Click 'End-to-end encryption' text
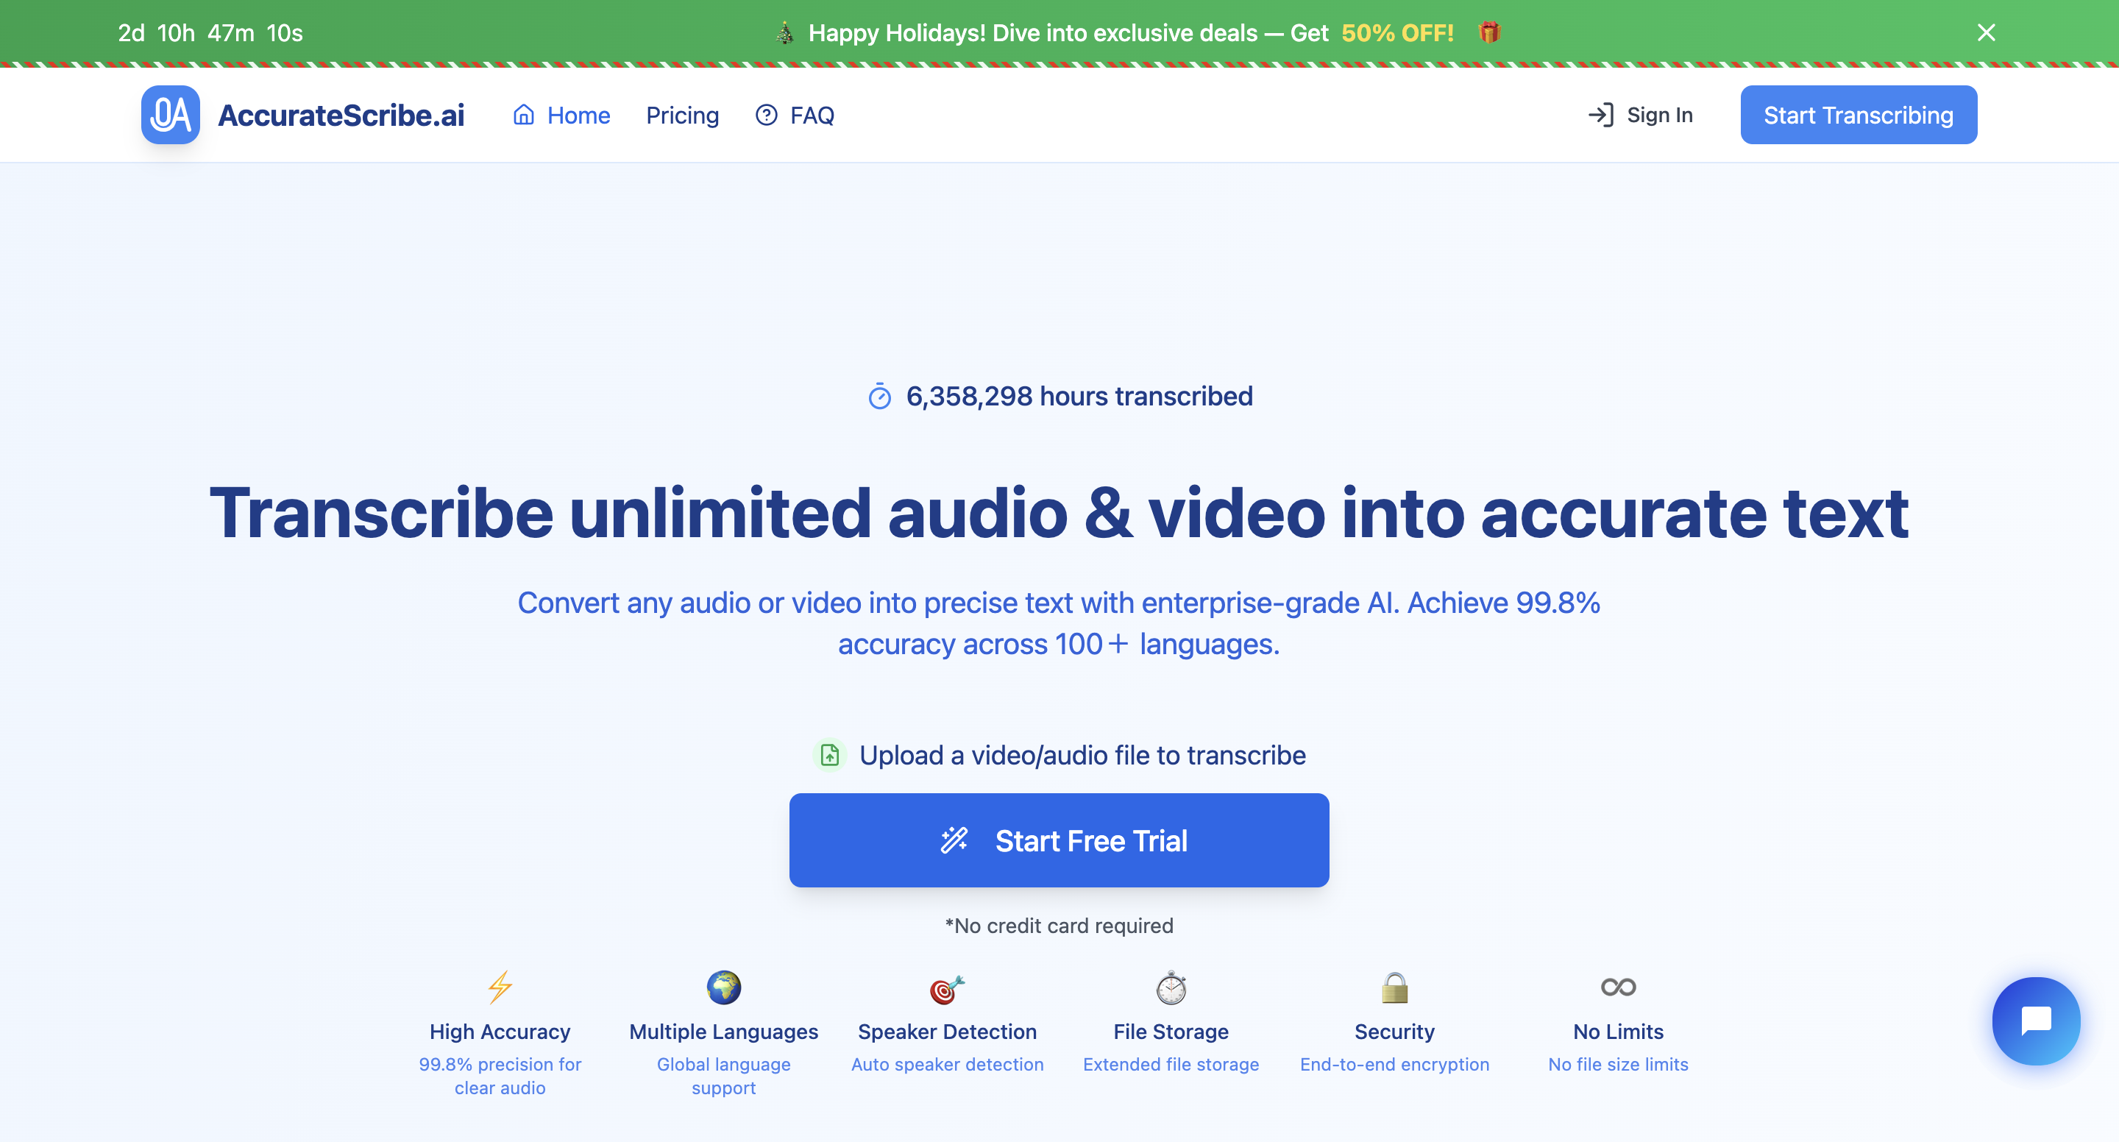 click(1394, 1065)
